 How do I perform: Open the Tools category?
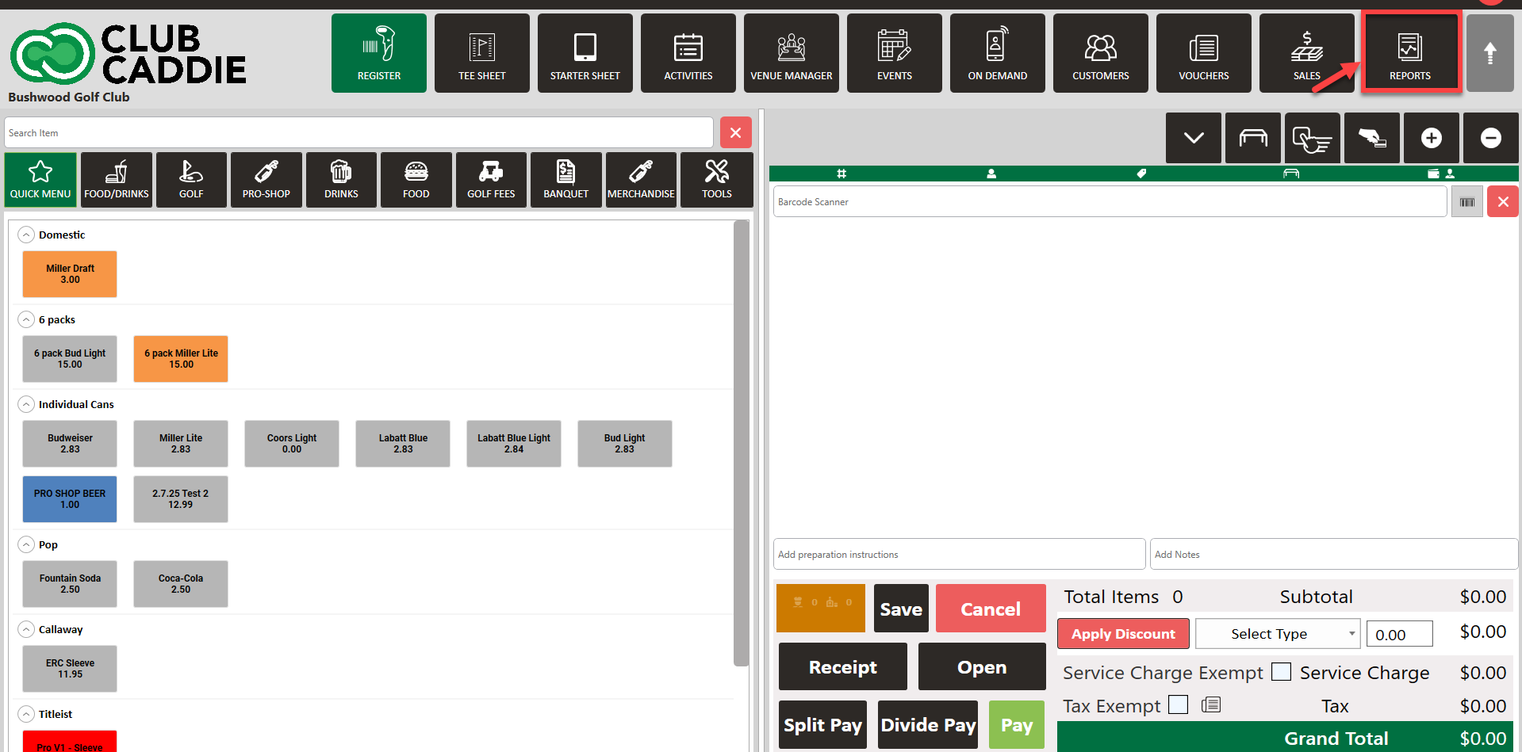tap(717, 180)
